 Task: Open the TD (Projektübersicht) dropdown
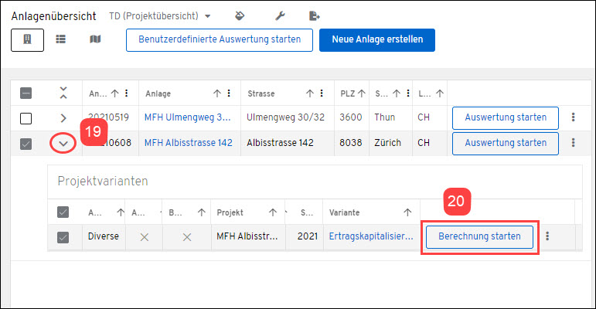pyautogui.click(x=160, y=16)
